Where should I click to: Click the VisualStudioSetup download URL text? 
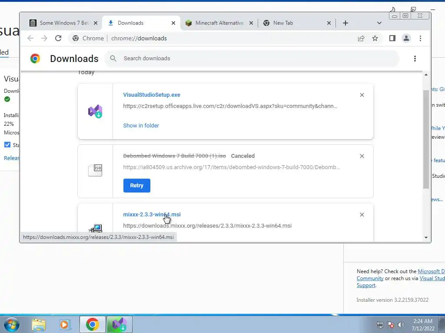tap(230, 106)
